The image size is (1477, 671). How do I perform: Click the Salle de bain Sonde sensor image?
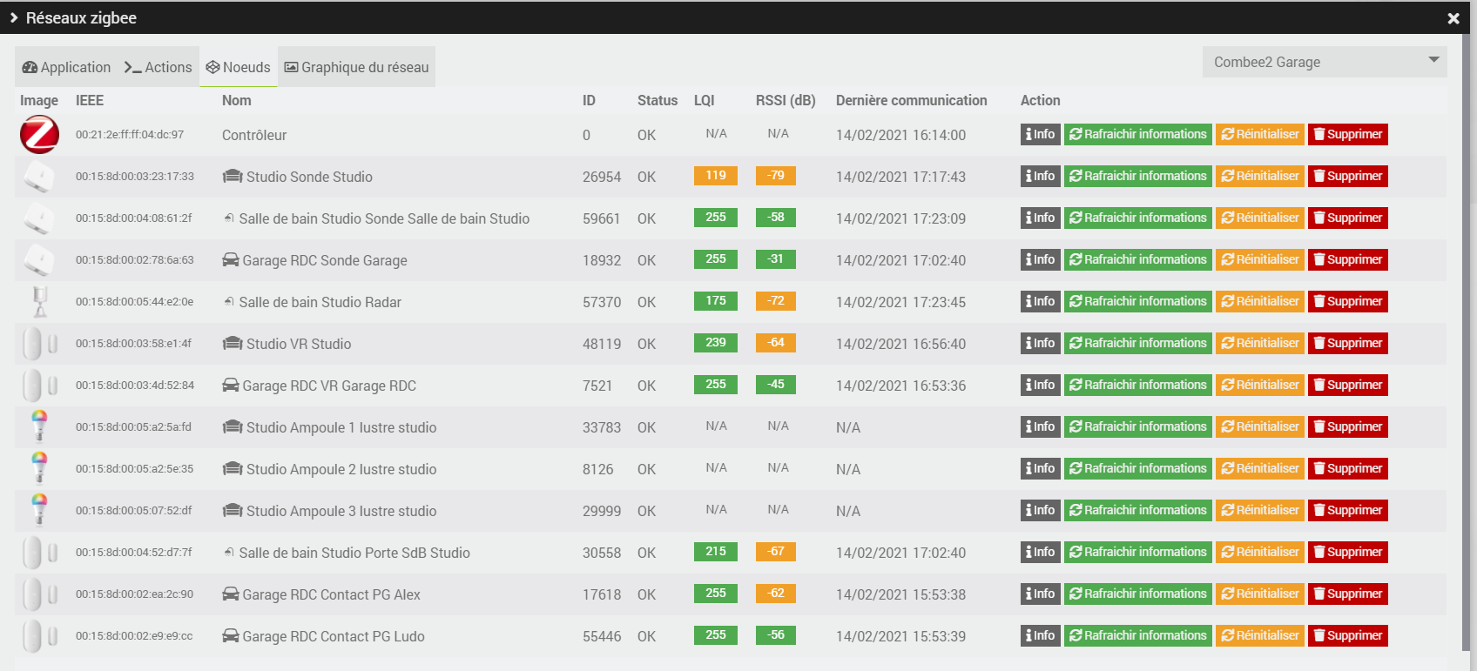pos(39,218)
